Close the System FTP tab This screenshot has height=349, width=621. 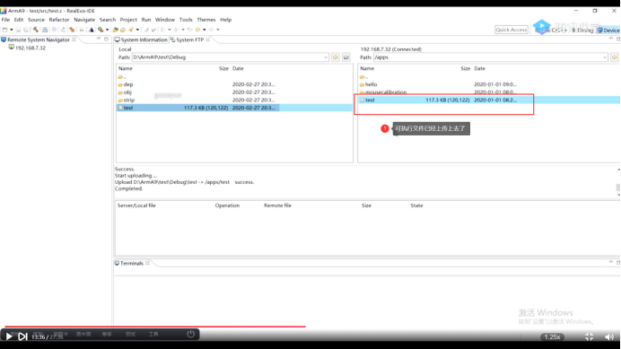click(x=208, y=39)
